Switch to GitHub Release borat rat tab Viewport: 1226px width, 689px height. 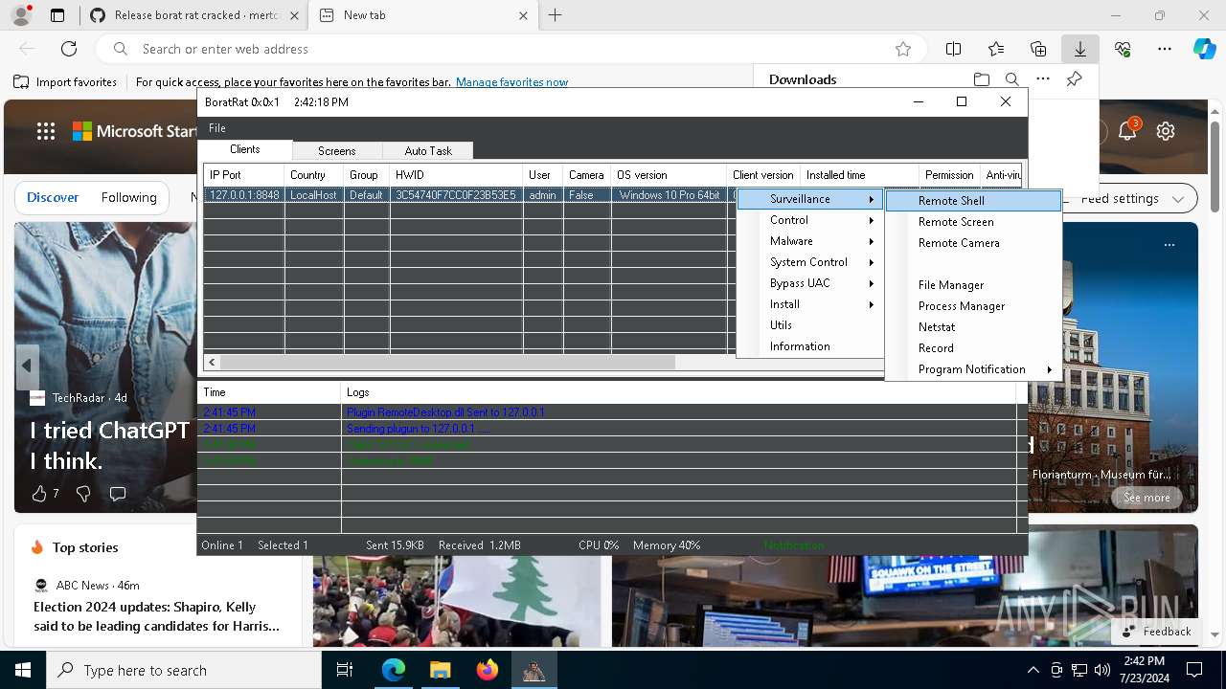pos(194,15)
